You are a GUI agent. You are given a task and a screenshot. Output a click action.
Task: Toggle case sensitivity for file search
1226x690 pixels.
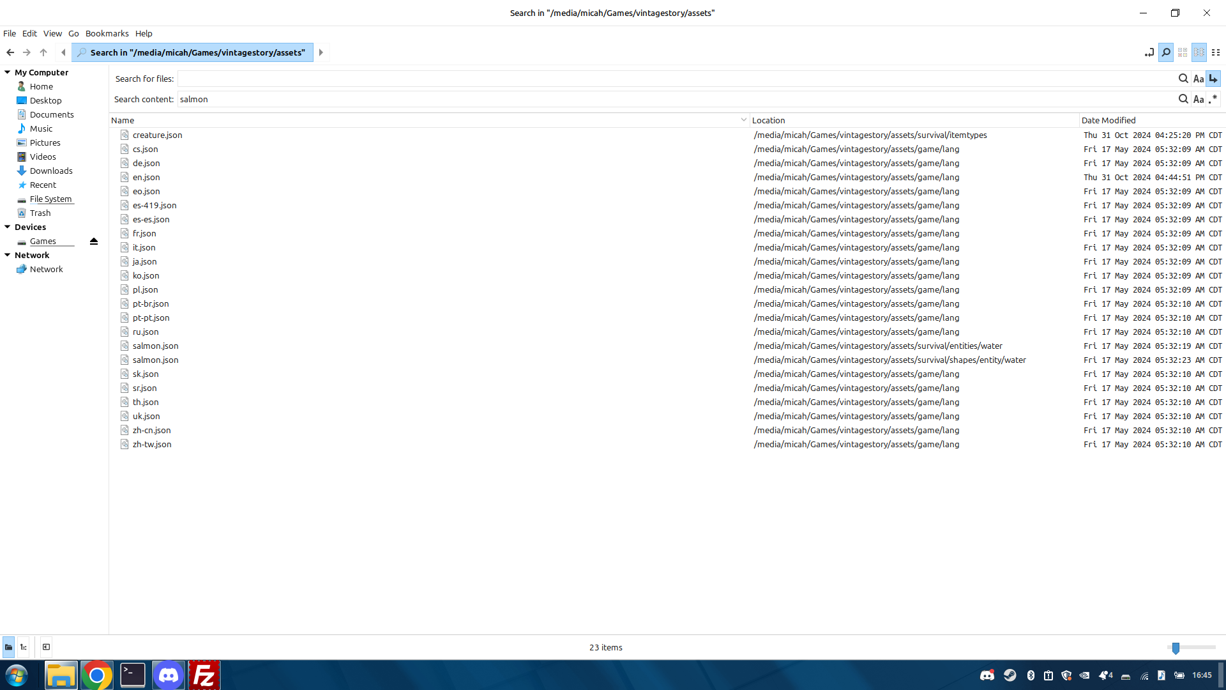coord(1199,79)
